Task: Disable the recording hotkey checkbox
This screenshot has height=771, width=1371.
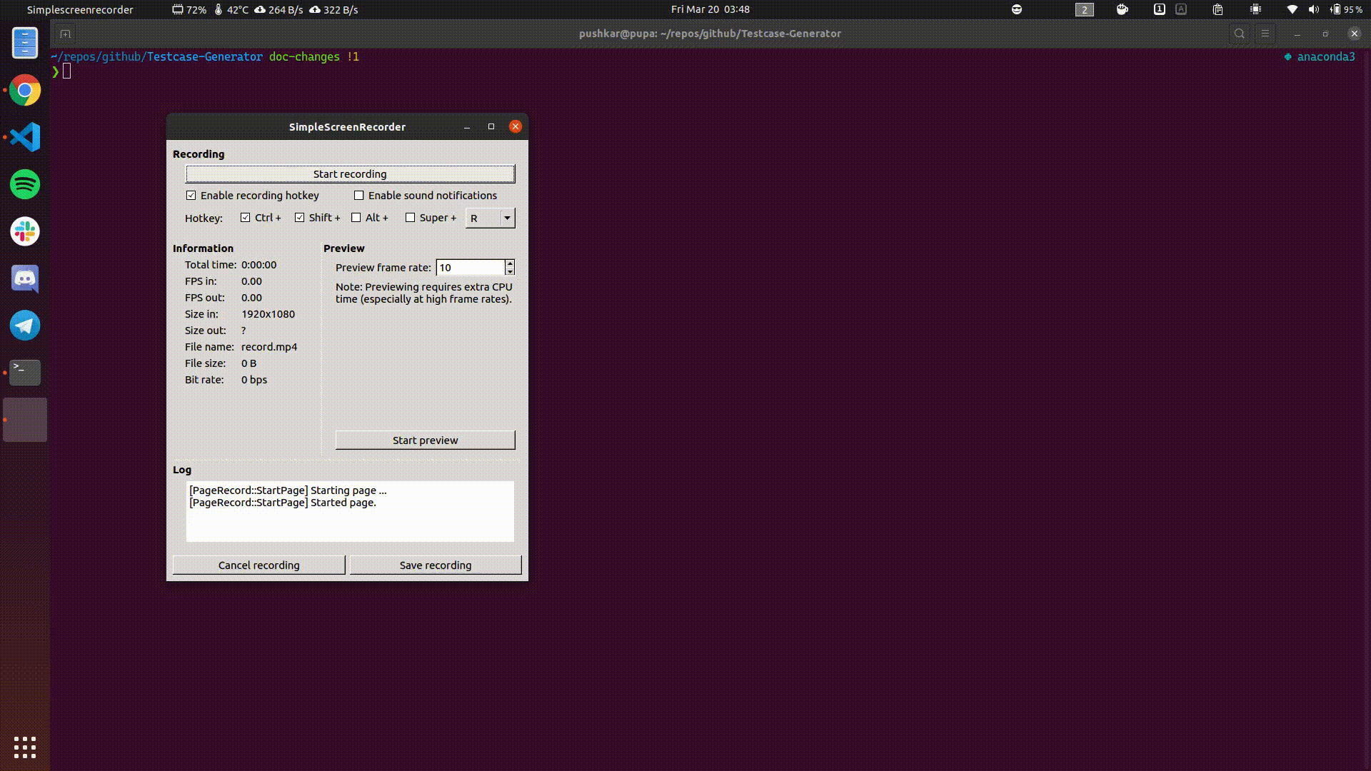Action: click(191, 196)
